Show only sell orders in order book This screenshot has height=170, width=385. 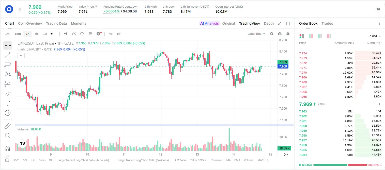pyautogui.click(x=329, y=36)
